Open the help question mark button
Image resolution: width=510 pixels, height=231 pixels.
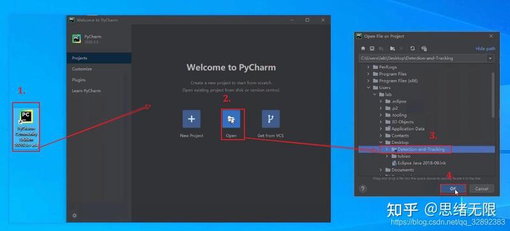click(363, 188)
